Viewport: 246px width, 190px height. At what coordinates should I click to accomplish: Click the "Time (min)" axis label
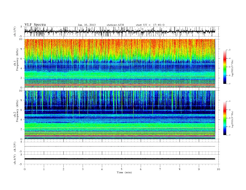pos(124,172)
